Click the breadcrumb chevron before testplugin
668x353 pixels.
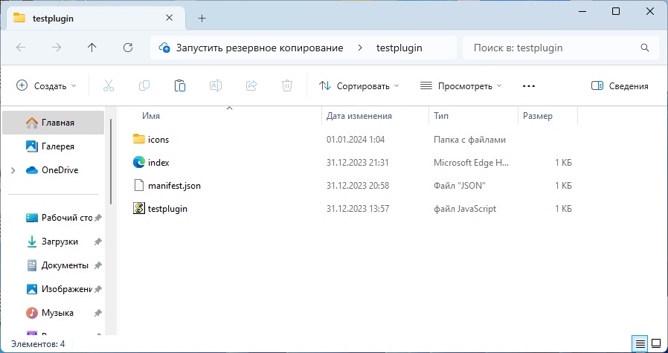coord(360,48)
